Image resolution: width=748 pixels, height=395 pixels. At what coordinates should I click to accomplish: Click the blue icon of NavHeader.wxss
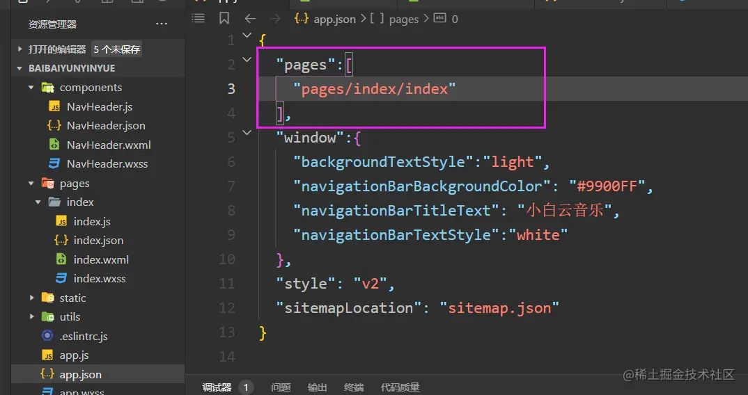pos(54,163)
